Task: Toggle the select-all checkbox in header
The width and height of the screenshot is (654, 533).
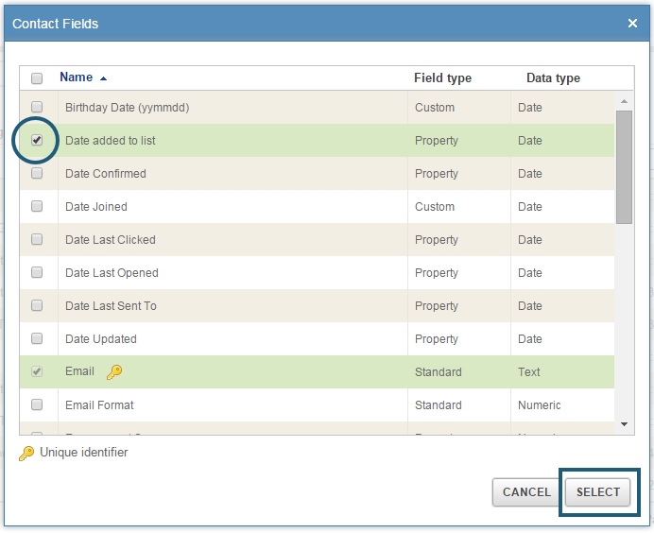Action: coord(37,78)
